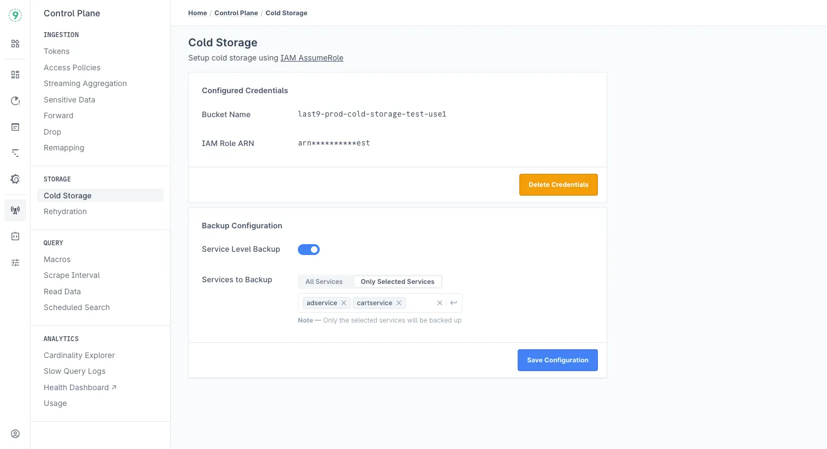Screen dimensions: 827x449
Task: Clear all selected services with X icon
Action: [x=440, y=303]
